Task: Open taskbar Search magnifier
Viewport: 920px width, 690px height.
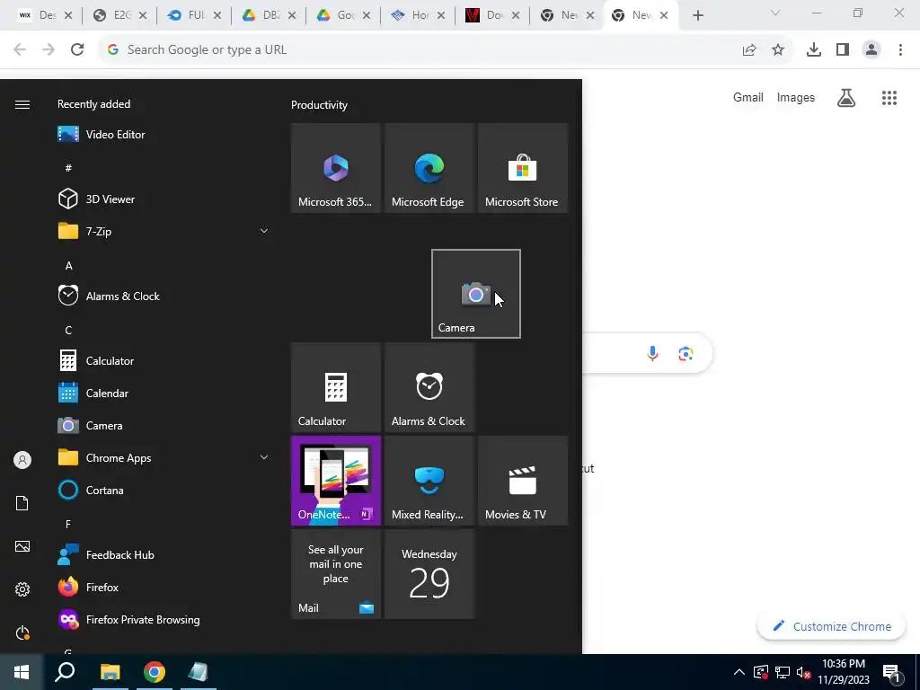Action: [x=65, y=672]
